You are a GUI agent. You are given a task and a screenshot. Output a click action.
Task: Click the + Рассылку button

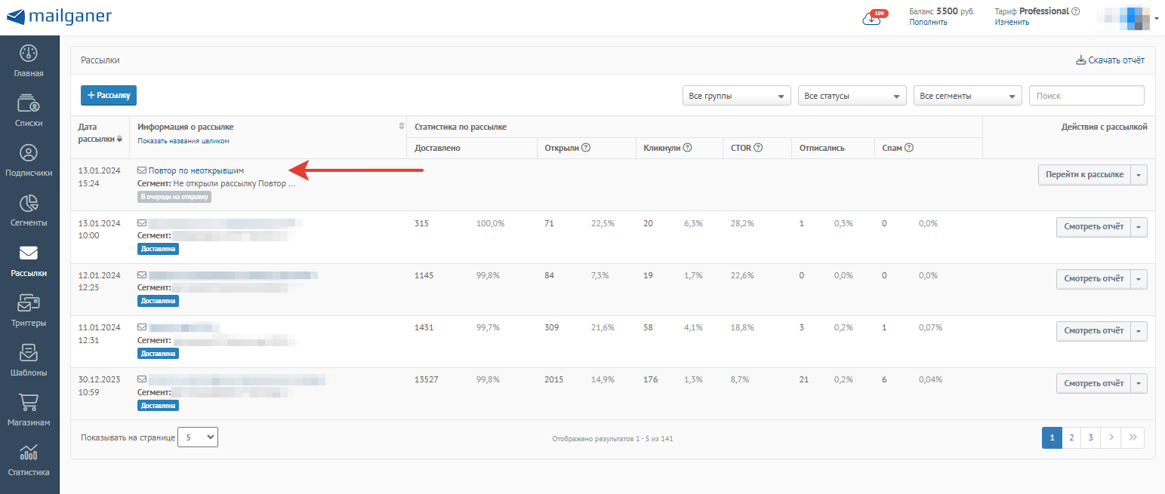(109, 96)
